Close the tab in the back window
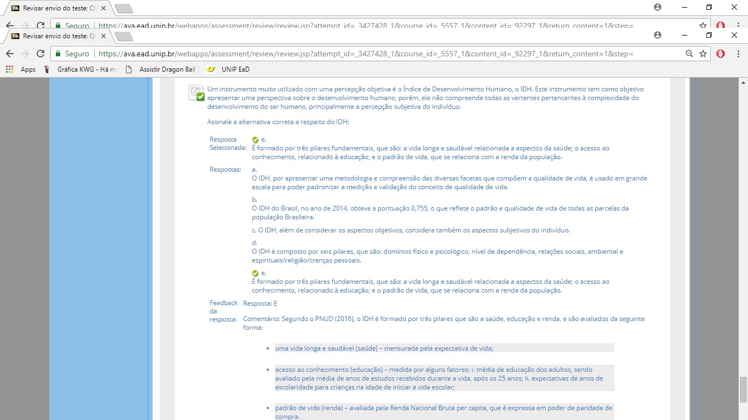 pos(103,8)
